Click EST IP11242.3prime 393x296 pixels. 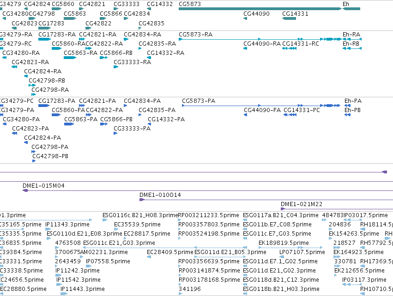58,275
